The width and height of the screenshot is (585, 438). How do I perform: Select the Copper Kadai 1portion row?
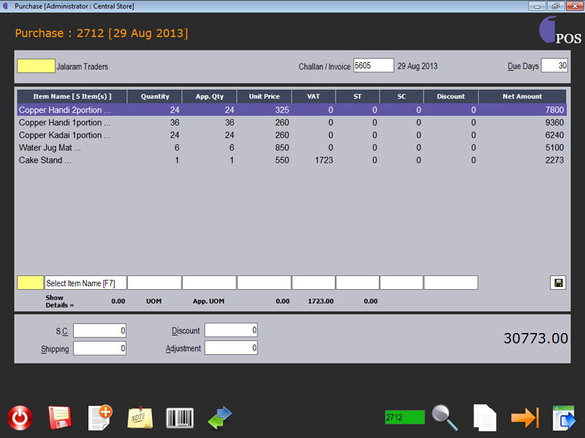[x=65, y=135]
